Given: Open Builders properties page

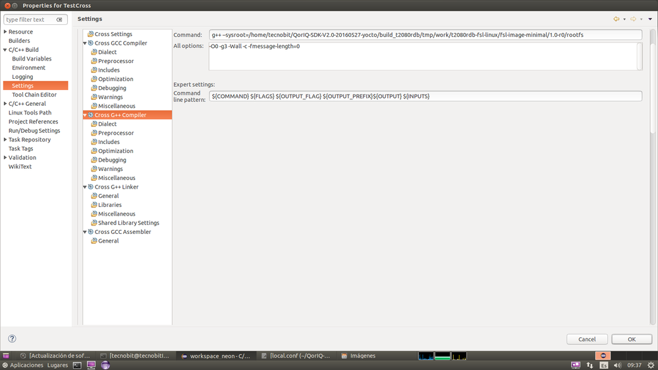Looking at the screenshot, I should 19,41.
